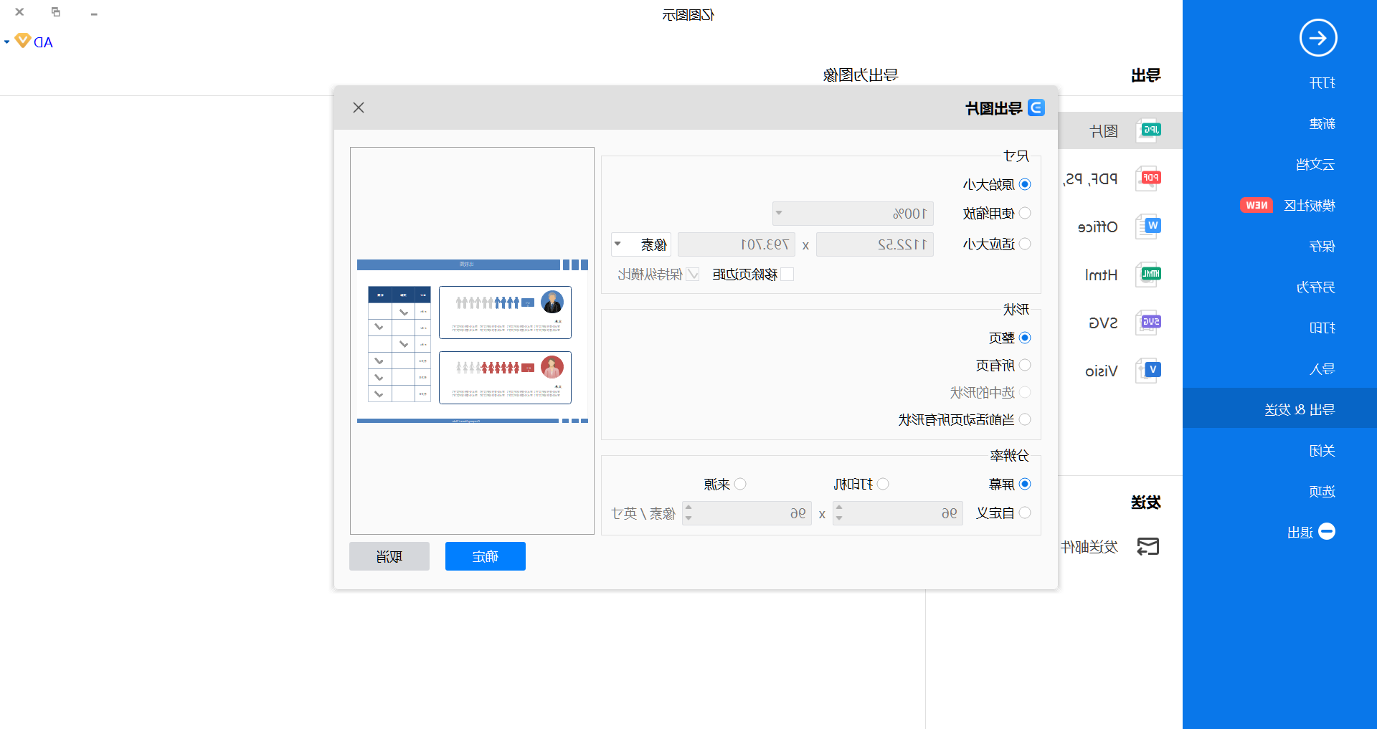Select the Office Word export icon
The width and height of the screenshot is (1377, 729).
tap(1149, 226)
